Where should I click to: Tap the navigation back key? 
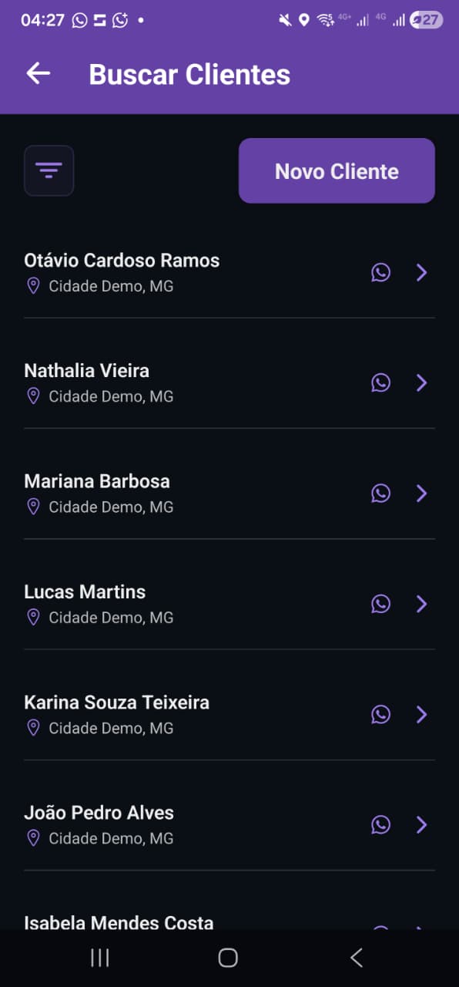pyautogui.click(x=357, y=957)
